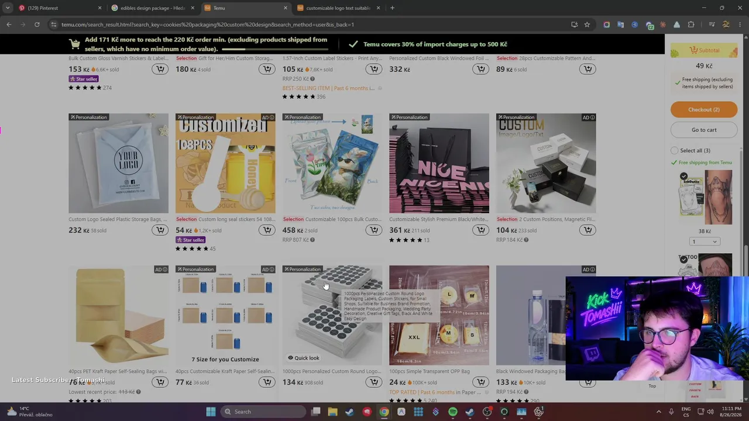Reload the Temu page
Viewport: 749px width, 421px height.
[37, 25]
